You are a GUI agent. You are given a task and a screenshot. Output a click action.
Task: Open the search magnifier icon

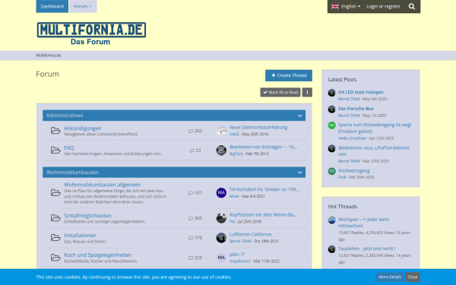(x=411, y=6)
